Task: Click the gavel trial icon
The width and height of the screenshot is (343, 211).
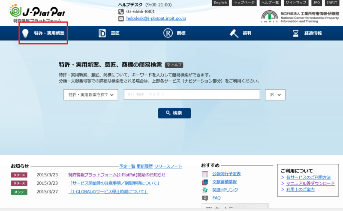Action: coord(234,33)
